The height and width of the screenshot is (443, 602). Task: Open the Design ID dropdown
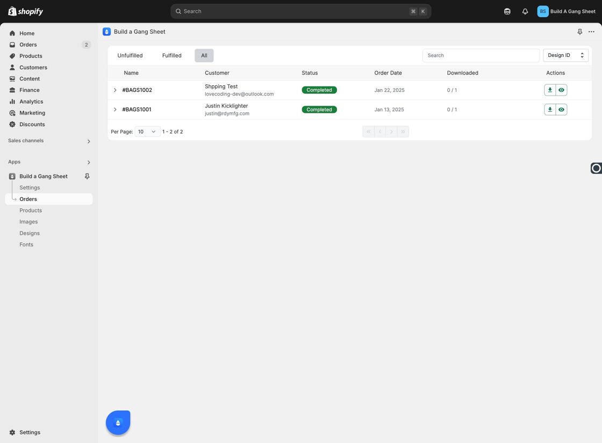(x=565, y=55)
